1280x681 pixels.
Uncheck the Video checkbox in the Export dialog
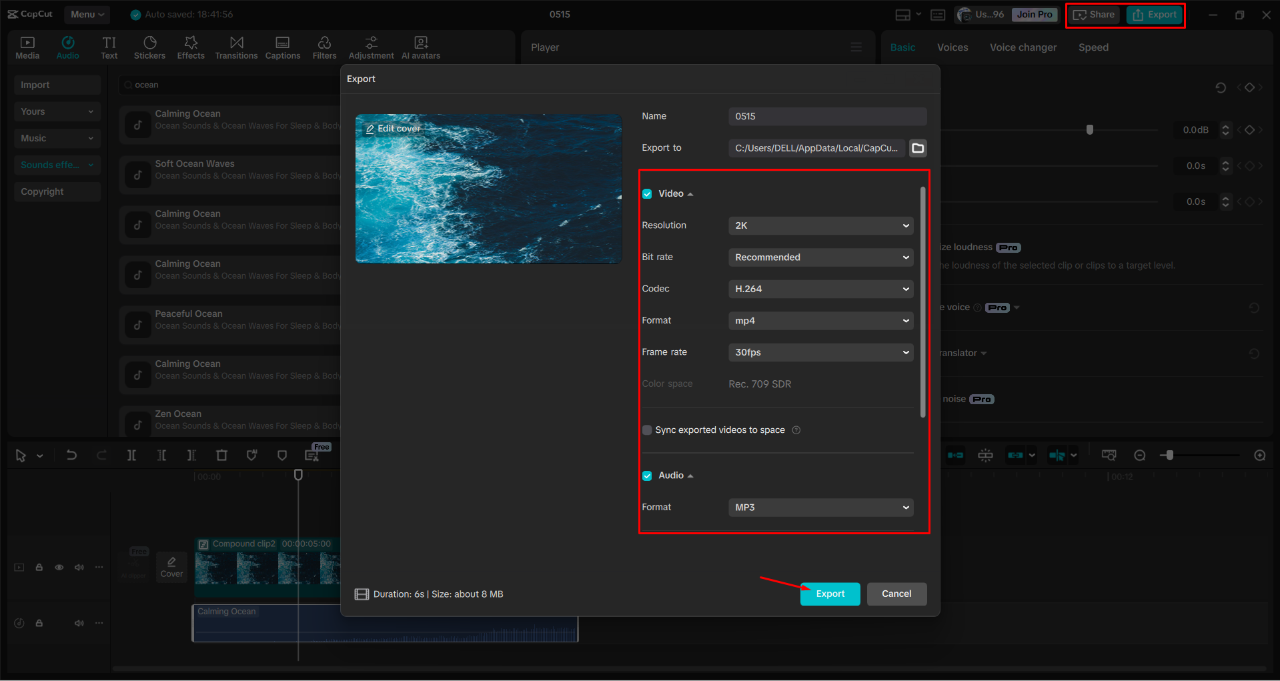pyautogui.click(x=647, y=193)
